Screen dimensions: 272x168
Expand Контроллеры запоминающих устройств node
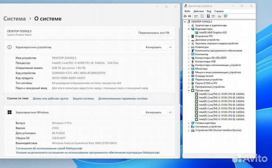[189, 65]
